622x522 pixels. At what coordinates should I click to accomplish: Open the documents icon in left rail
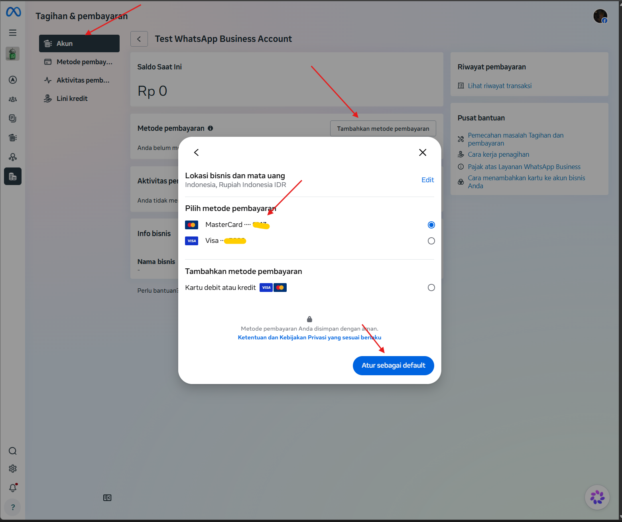[x=13, y=118]
